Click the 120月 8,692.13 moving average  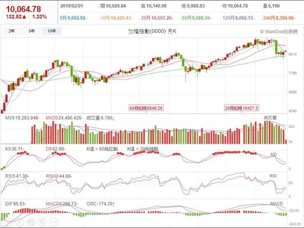coord(238,18)
